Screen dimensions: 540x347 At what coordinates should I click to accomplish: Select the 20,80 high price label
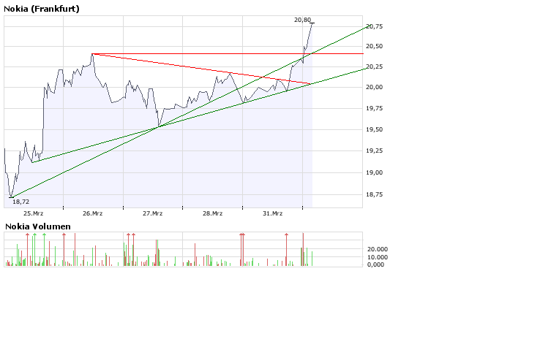point(302,20)
